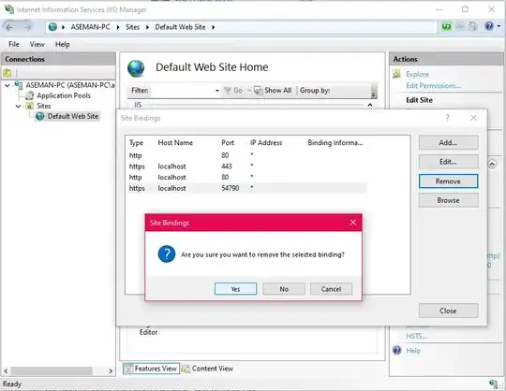Click Sites in the breadcrumb path
Image resolution: width=506 pixels, height=391 pixels.
coord(132,27)
